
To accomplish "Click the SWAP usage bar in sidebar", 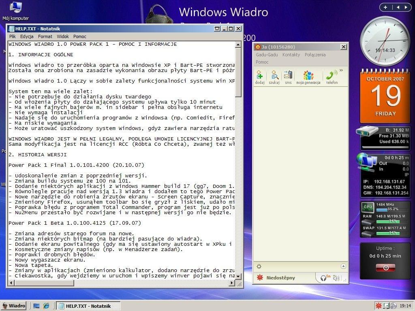I will click(392, 233).
